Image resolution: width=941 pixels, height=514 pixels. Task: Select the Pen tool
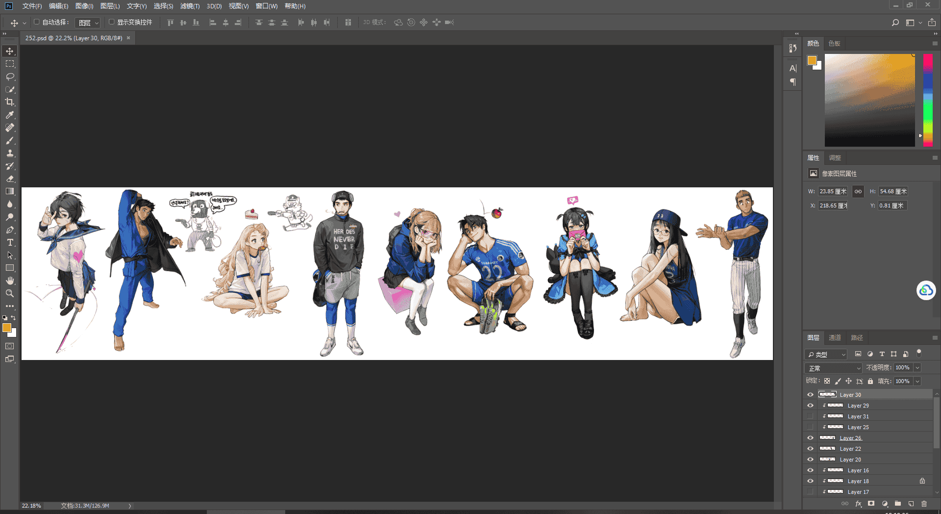tap(10, 230)
